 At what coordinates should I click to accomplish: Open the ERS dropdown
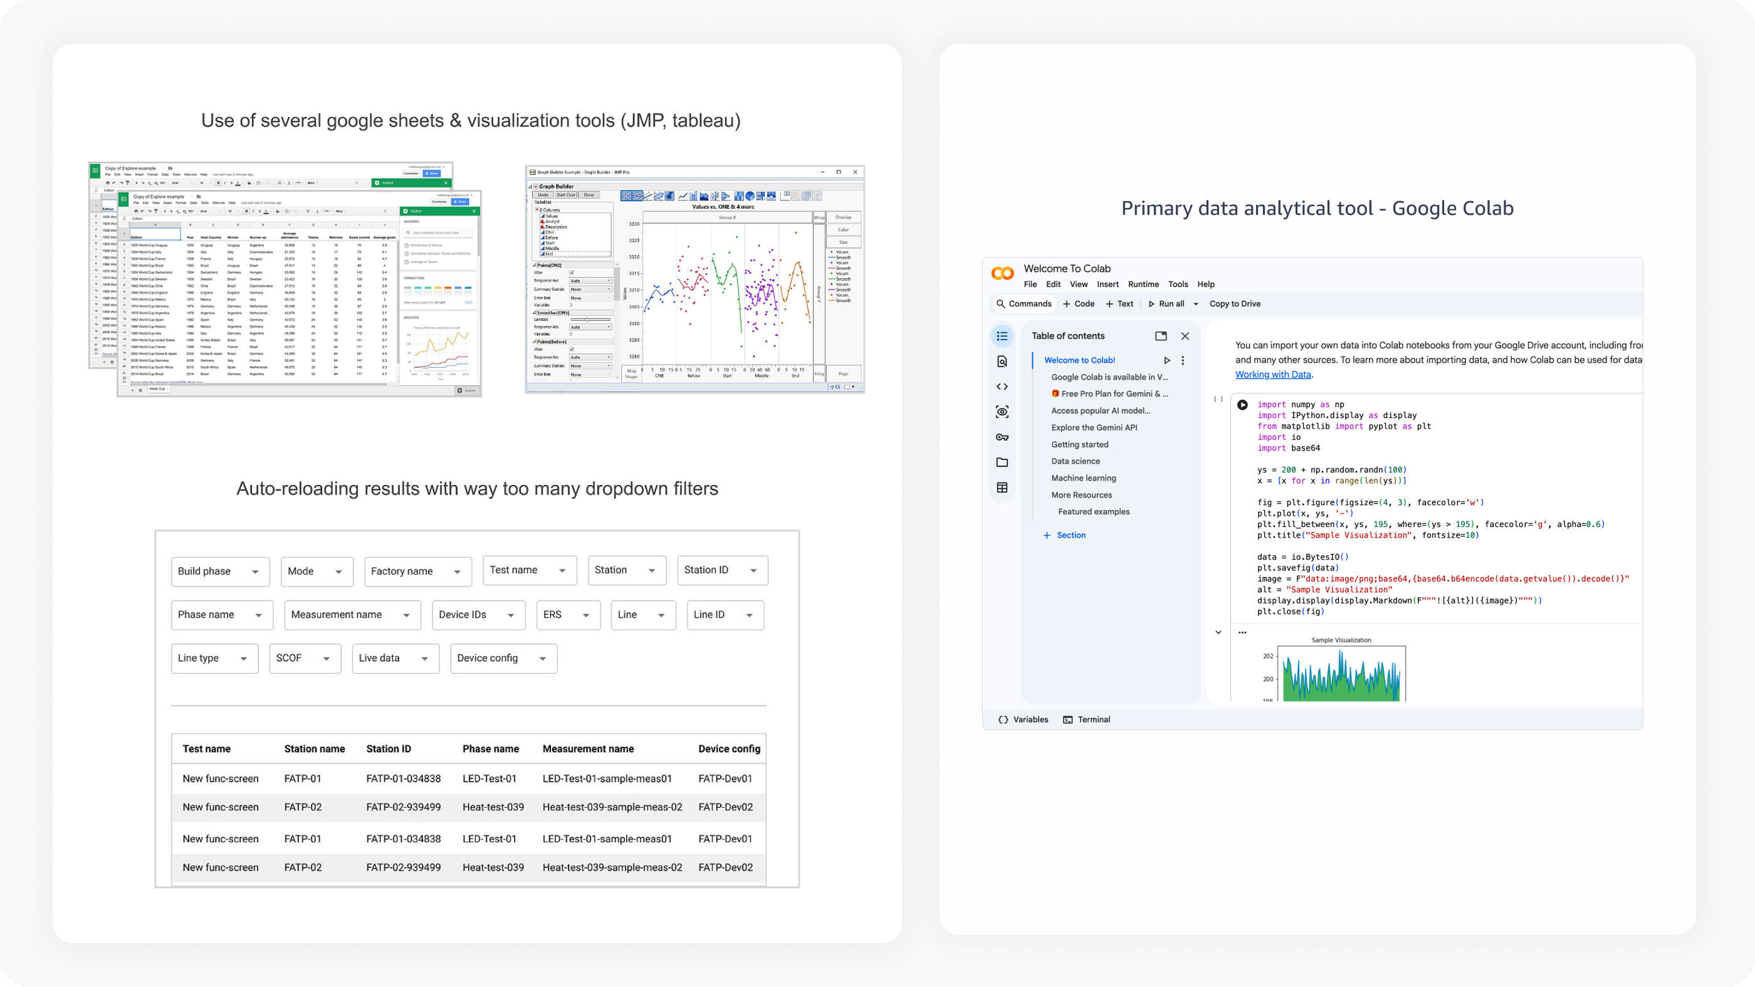(568, 615)
